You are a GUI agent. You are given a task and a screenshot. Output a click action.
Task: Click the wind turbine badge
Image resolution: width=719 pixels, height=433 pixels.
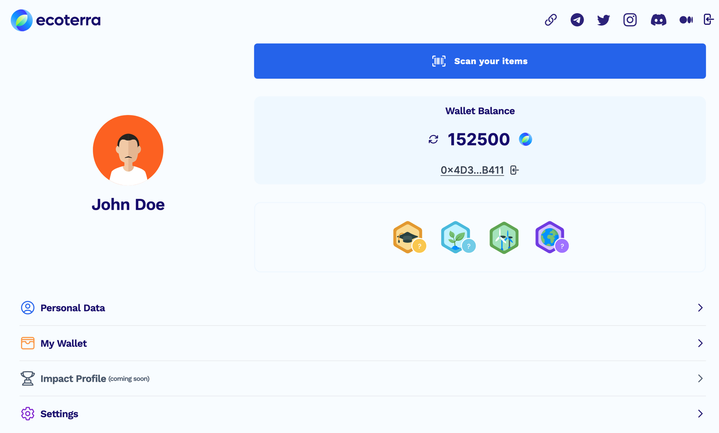[x=504, y=238]
